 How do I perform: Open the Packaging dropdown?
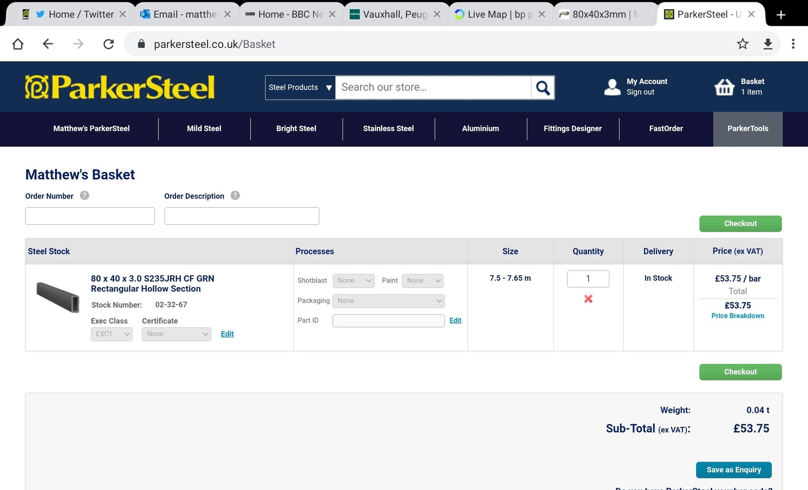tap(388, 301)
